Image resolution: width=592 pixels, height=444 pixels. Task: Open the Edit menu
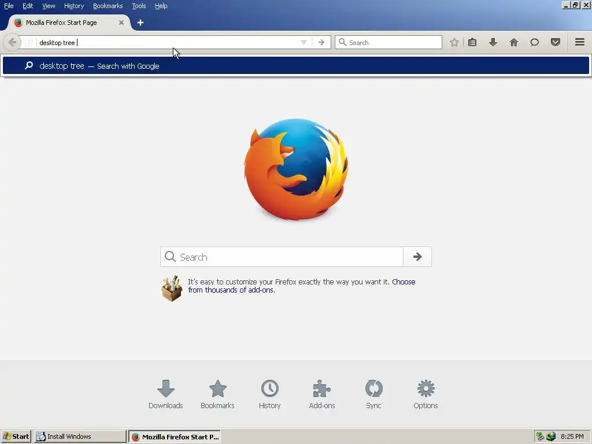click(28, 6)
